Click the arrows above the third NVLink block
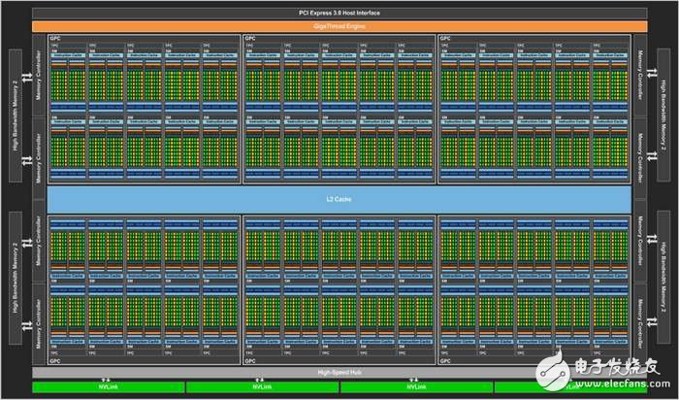Screen dimensions: 679x400 click(415, 379)
